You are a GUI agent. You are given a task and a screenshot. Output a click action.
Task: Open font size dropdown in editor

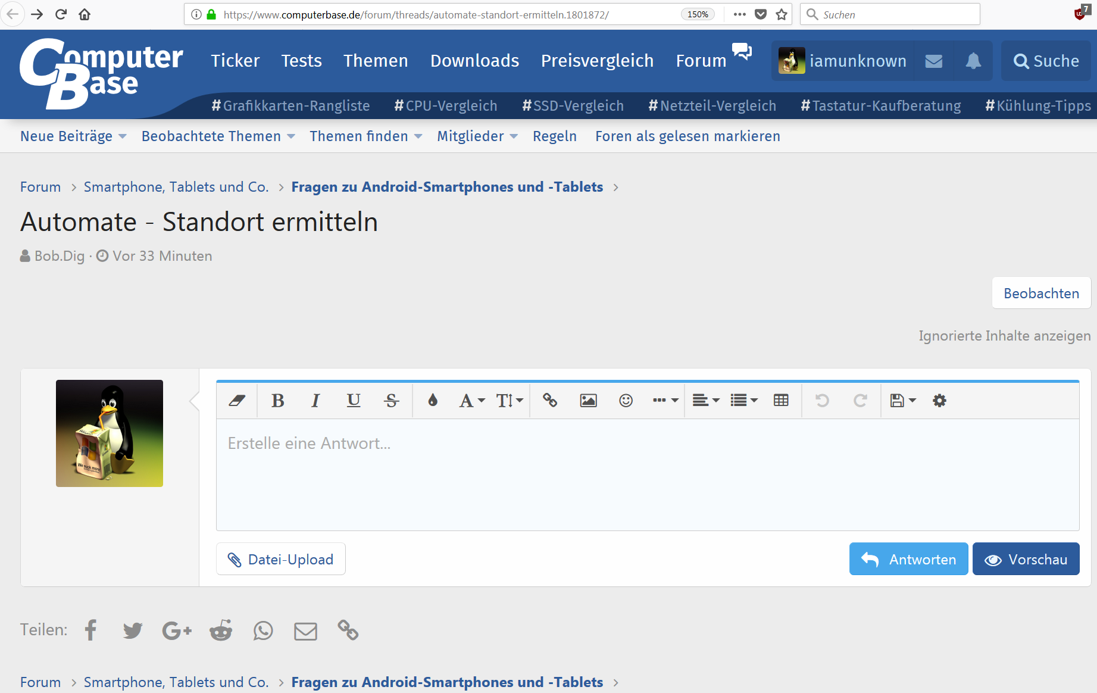(x=510, y=401)
